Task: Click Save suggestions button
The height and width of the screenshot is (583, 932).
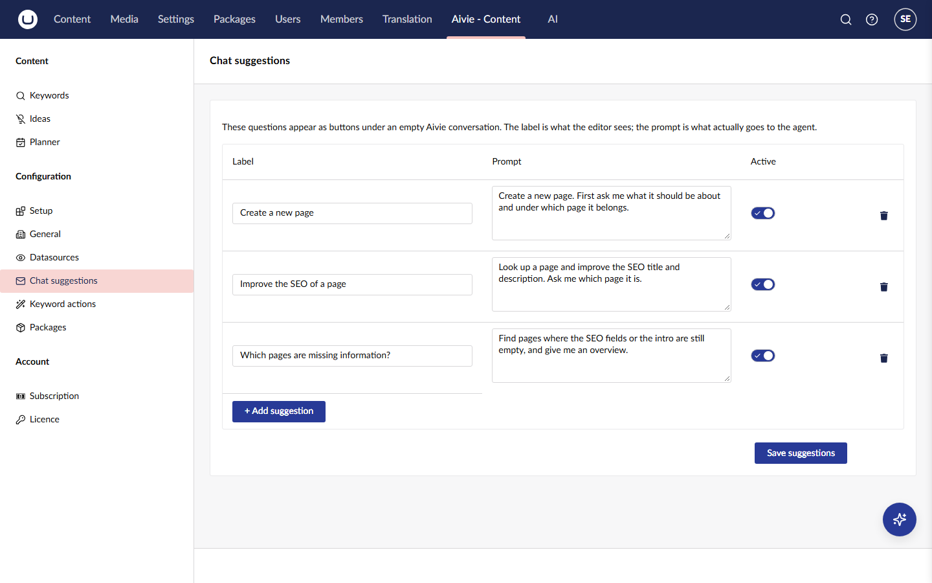Action: pos(801,453)
